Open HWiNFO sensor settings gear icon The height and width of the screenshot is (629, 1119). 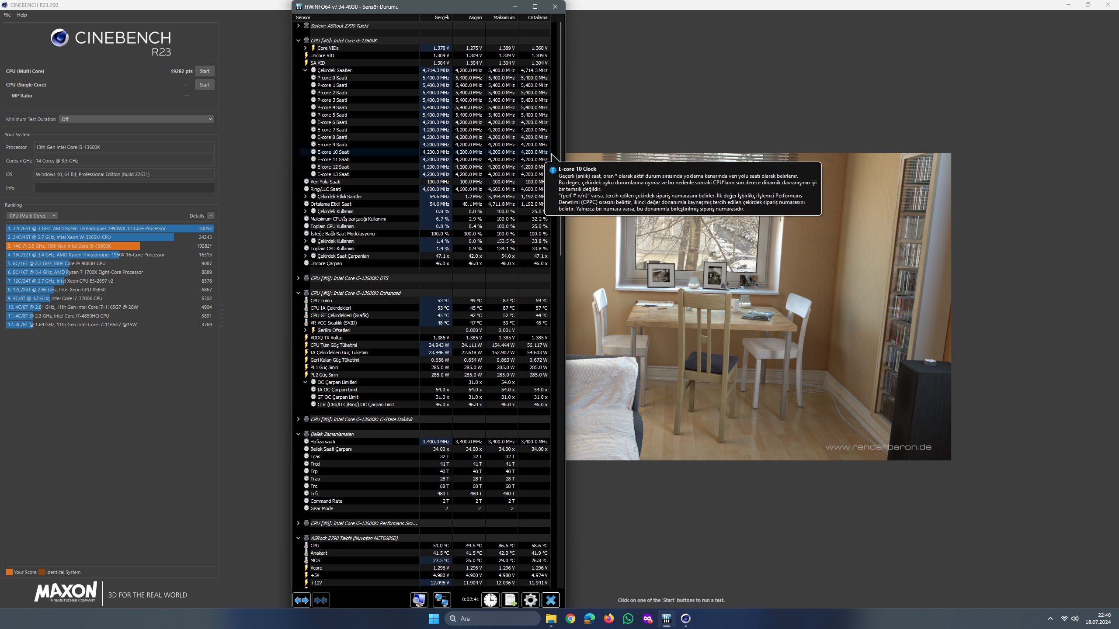click(530, 600)
